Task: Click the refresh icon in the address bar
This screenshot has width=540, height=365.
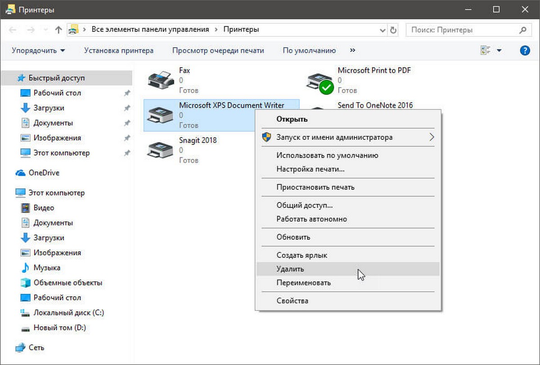Action: pyautogui.click(x=394, y=30)
